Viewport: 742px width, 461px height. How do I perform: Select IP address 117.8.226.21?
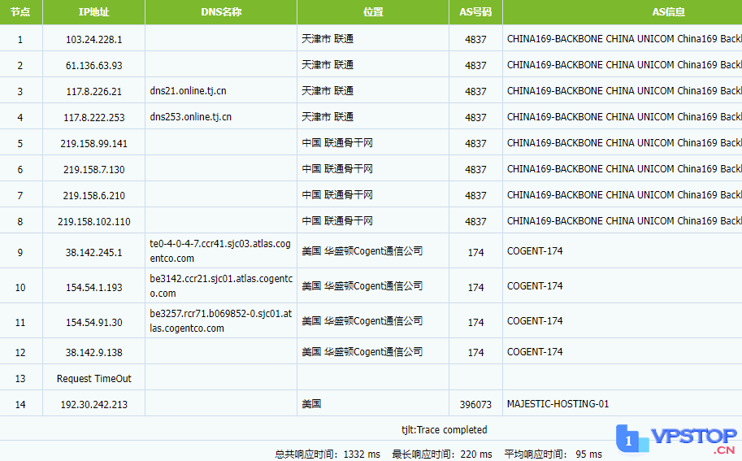(93, 91)
